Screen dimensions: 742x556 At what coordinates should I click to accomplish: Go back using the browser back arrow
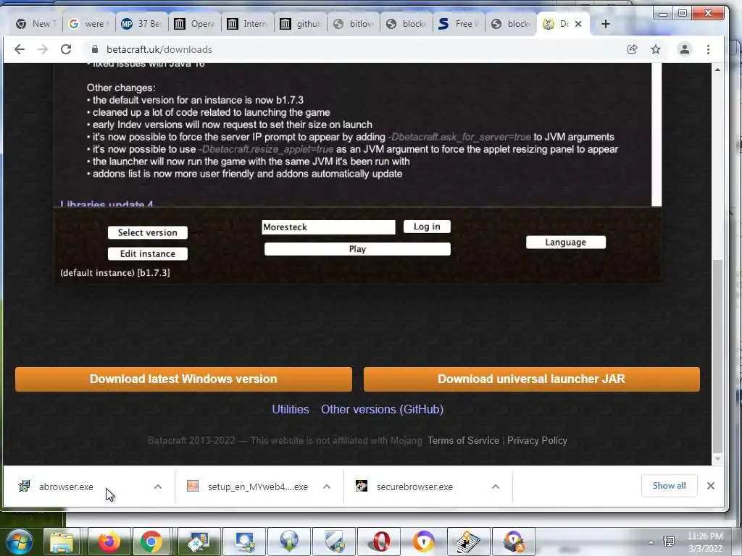click(20, 49)
